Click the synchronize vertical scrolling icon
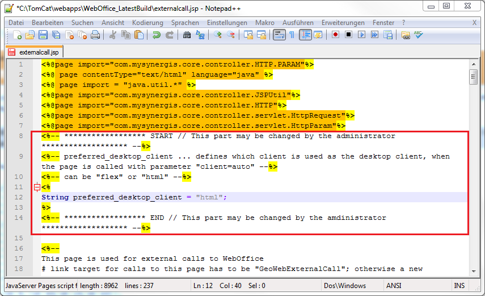The height and width of the screenshot is (296, 485). [x=248, y=35]
